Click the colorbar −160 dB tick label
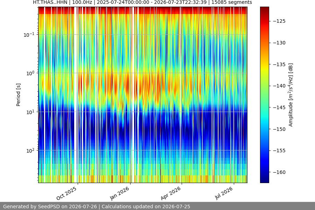Viewport: 315px width, 210px height. click(x=279, y=172)
